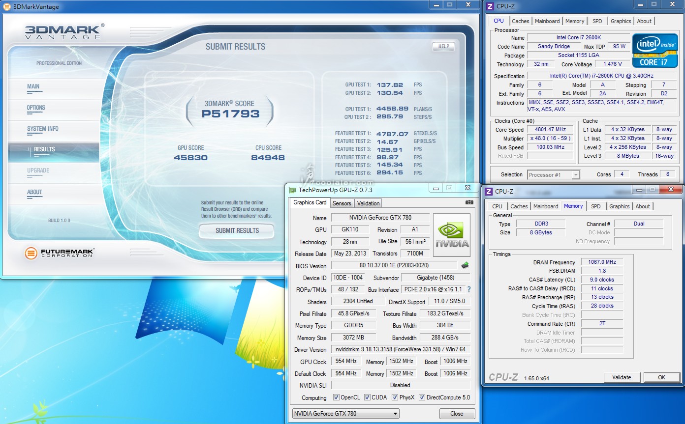Viewport: 685px width, 424px height.
Task: Open About tab in CPU-Z processor window
Action: 644,21
